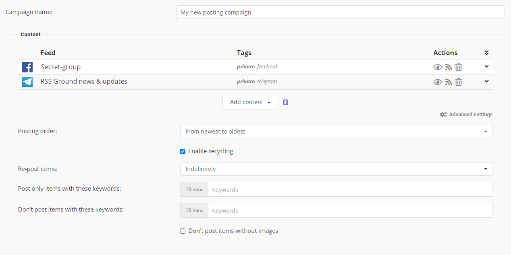The image size is (511, 255).
Task: Expand the RSS Ground news row chevron
Action: click(x=486, y=82)
